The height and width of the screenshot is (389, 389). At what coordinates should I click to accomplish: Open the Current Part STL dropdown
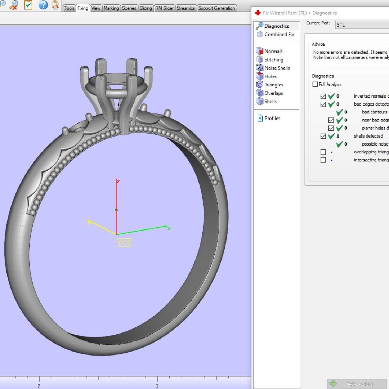tap(362, 25)
